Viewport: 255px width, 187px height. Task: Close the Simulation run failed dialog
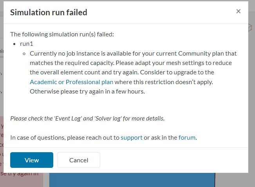coord(238,11)
